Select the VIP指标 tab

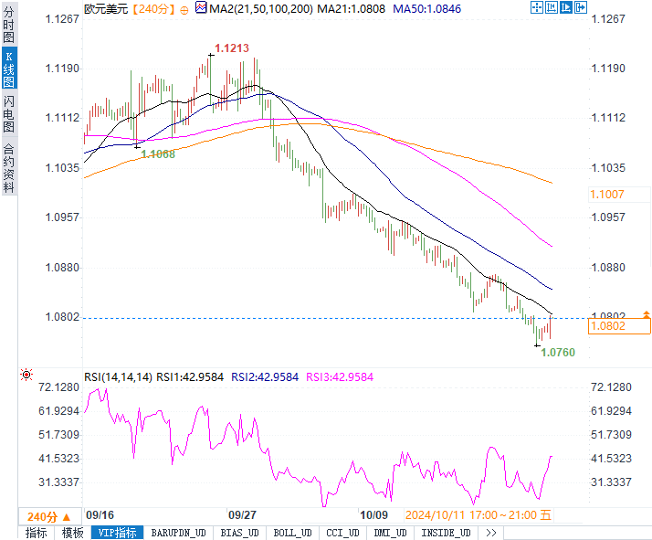click(x=117, y=533)
